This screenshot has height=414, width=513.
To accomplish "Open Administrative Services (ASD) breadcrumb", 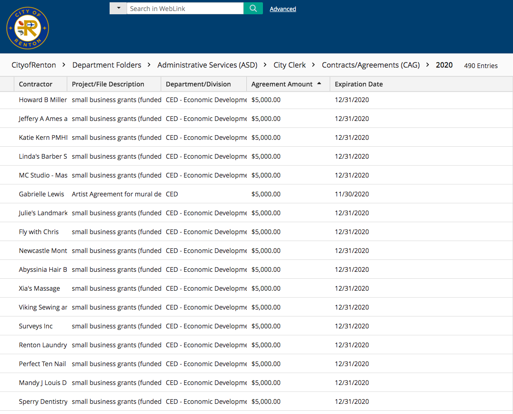I will pos(207,65).
